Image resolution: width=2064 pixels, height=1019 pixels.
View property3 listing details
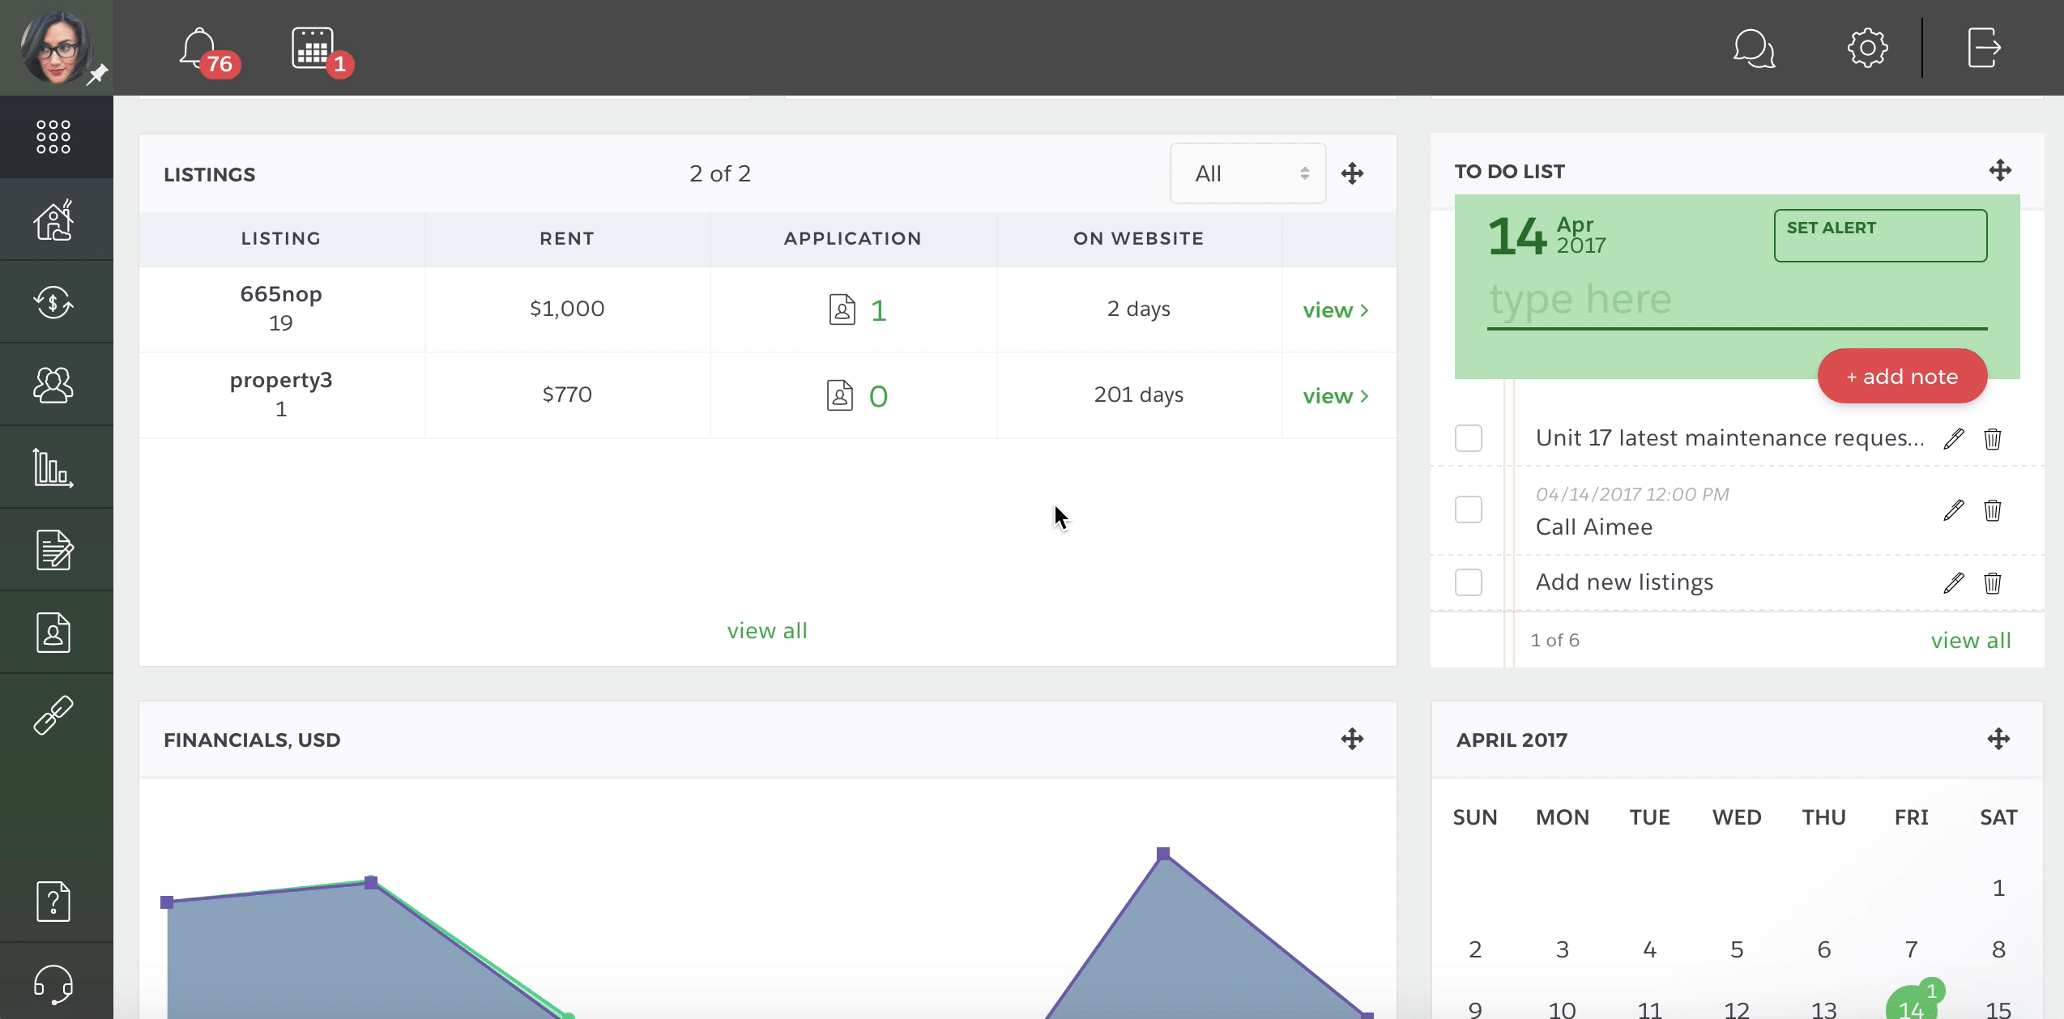pyautogui.click(x=1333, y=395)
